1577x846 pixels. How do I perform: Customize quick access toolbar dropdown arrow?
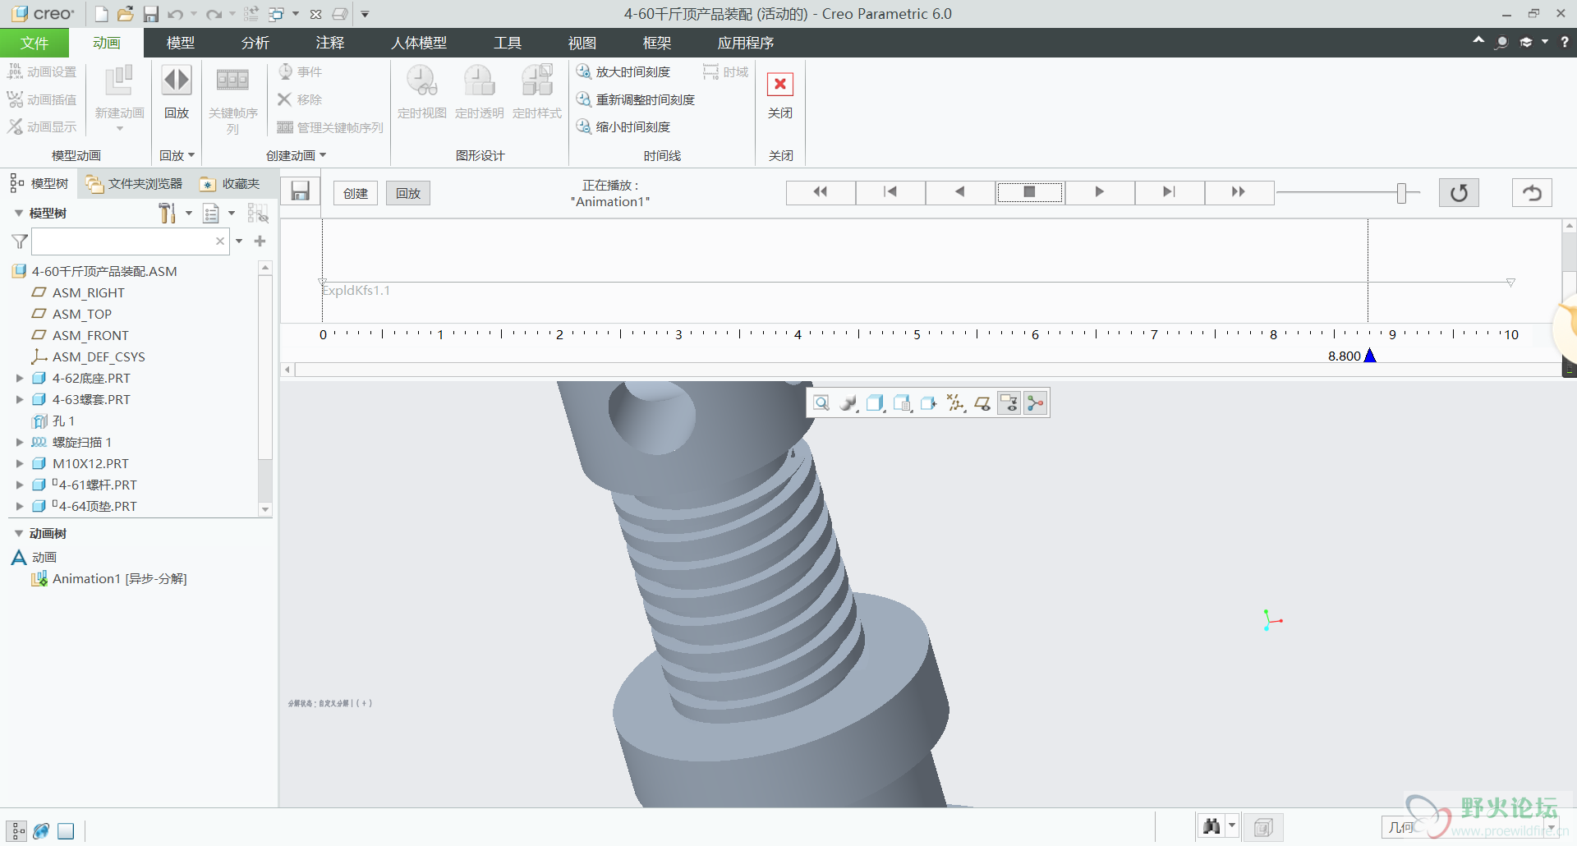365,14
